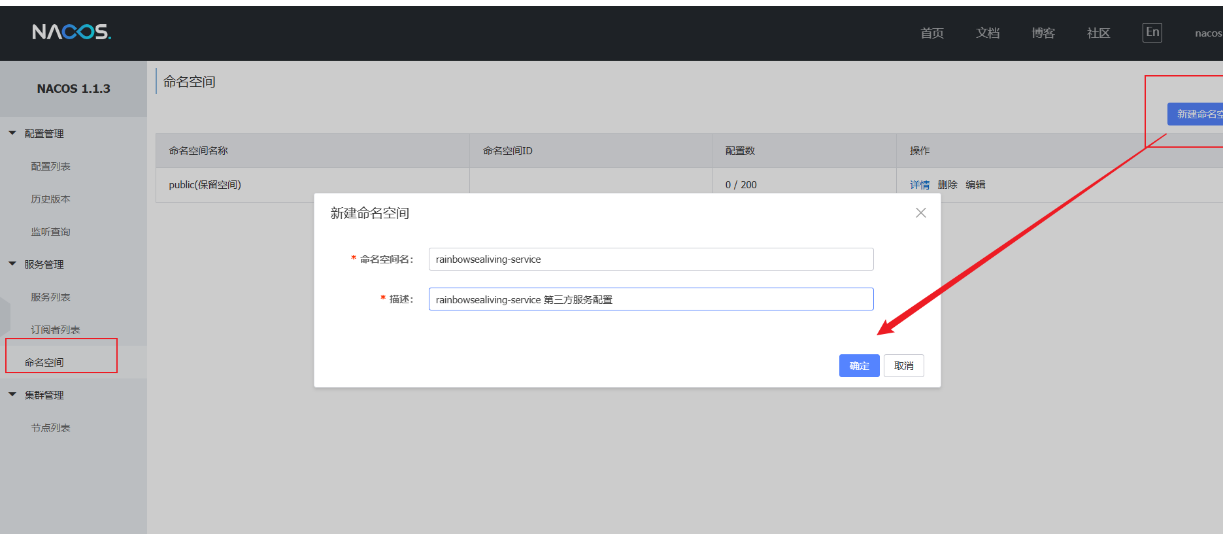Click 删除 for the public namespace
Screen dimensions: 1223x534
click(x=947, y=184)
